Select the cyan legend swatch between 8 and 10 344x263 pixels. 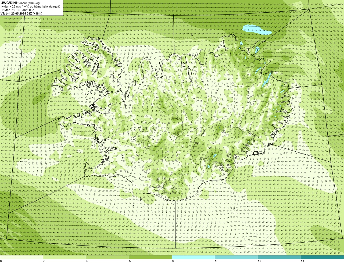(x=193, y=257)
